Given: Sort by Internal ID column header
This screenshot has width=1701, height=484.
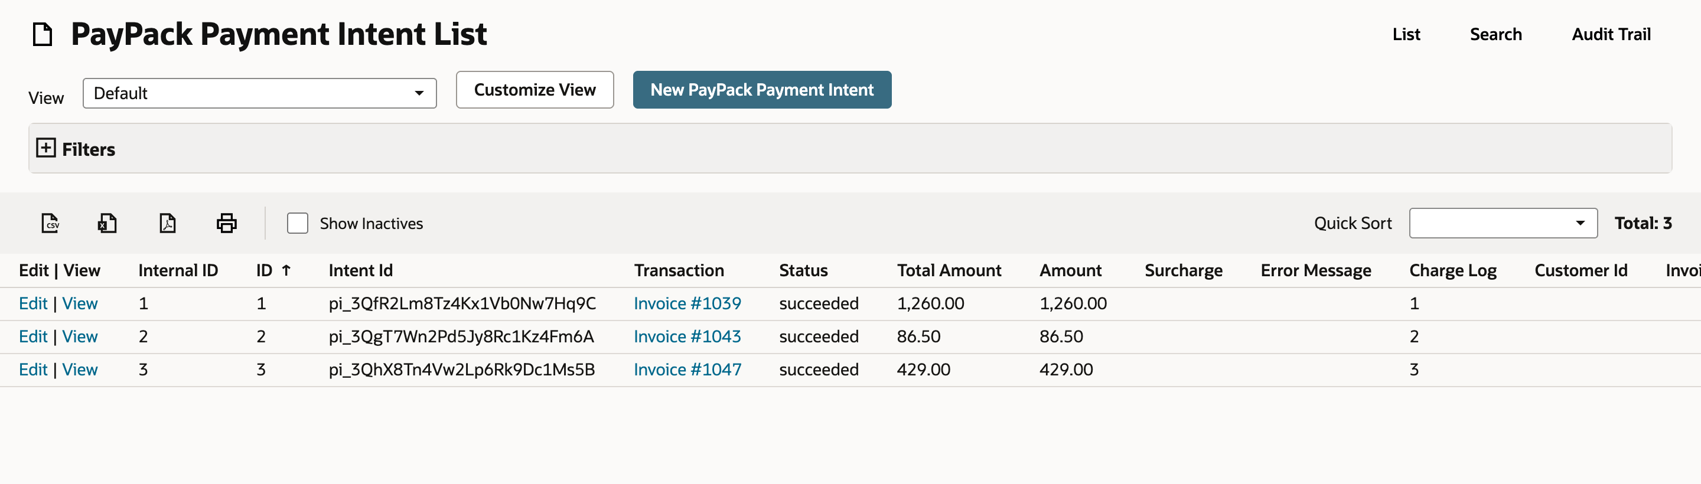Looking at the screenshot, I should pos(178,271).
